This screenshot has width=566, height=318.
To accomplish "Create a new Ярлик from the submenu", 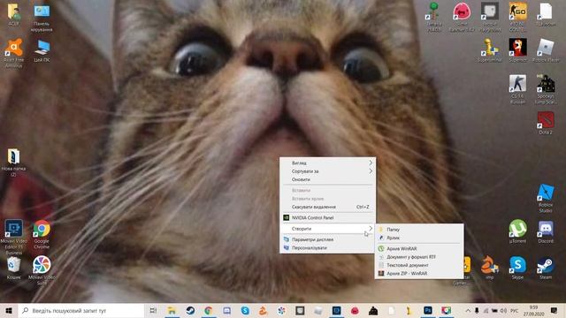I will (419, 238).
